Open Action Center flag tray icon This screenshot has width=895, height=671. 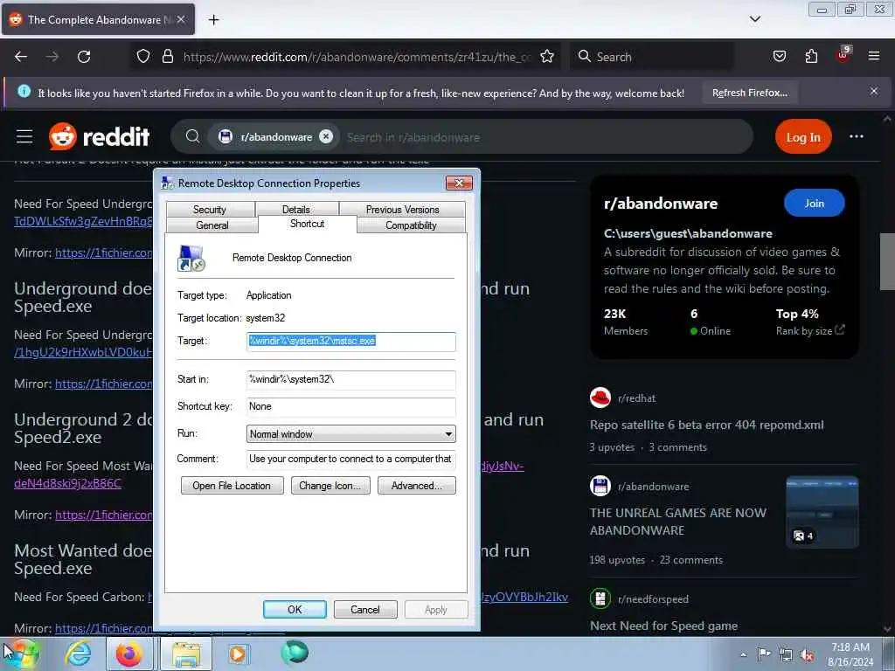coord(764,654)
